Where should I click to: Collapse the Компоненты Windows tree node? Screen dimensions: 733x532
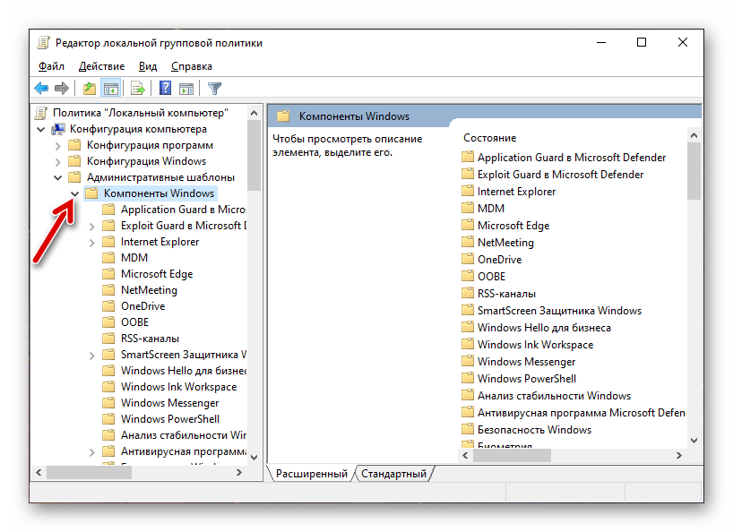click(x=74, y=193)
